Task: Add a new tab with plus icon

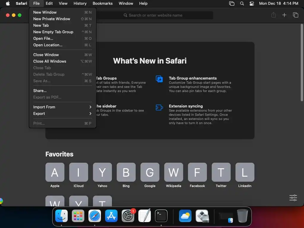Action: [x=284, y=15]
